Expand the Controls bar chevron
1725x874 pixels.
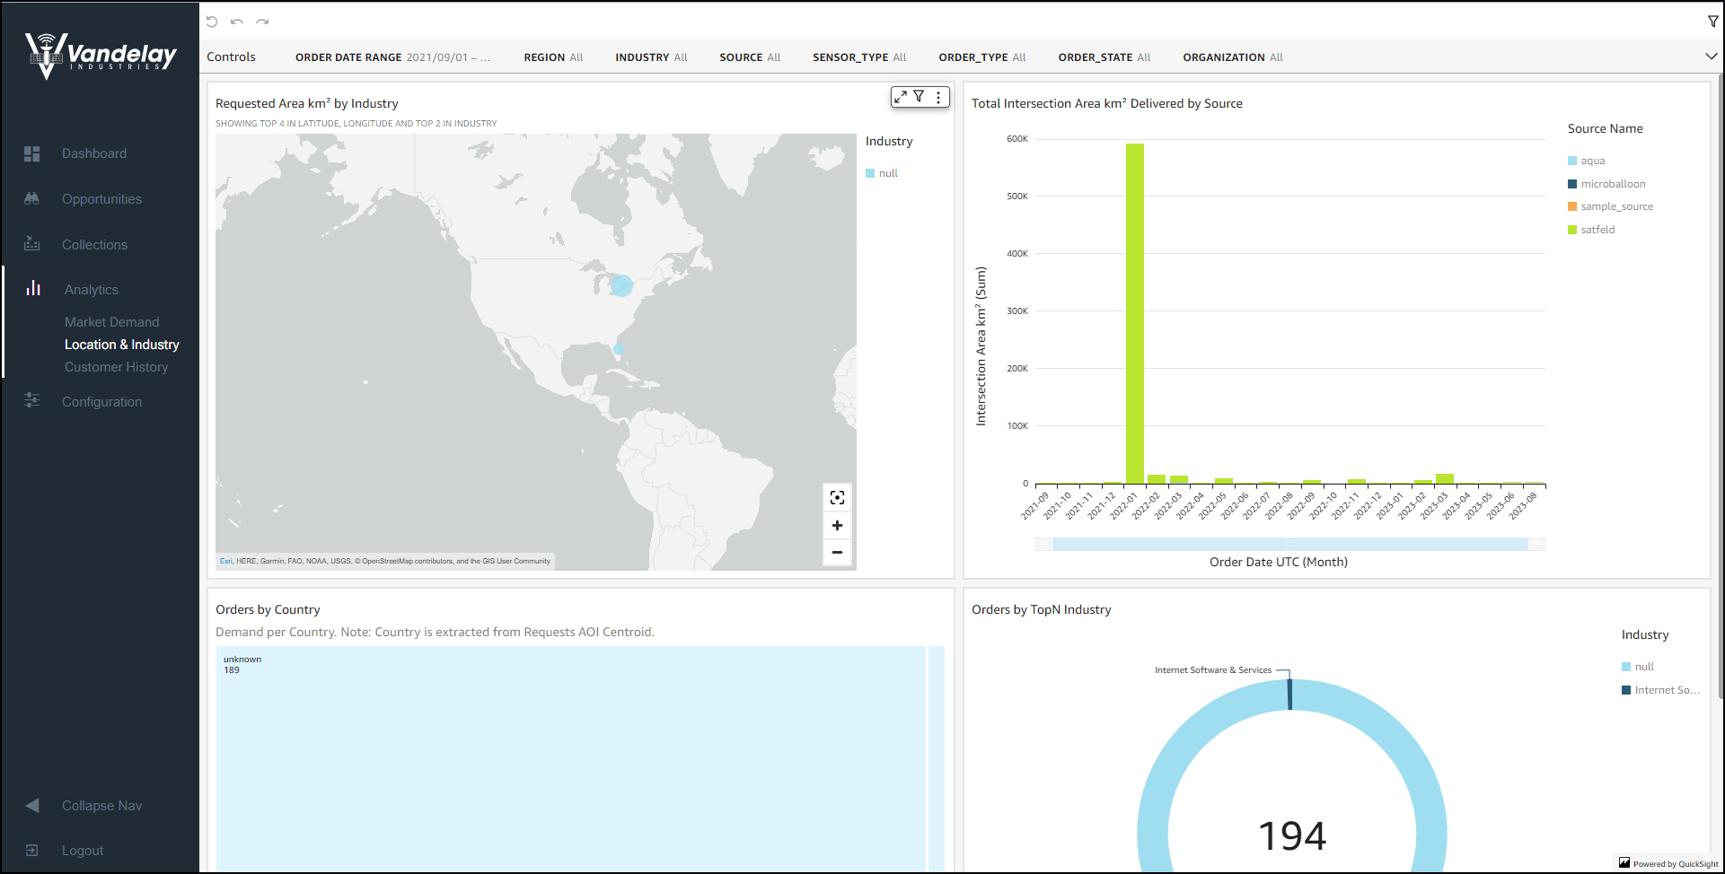coord(1712,57)
